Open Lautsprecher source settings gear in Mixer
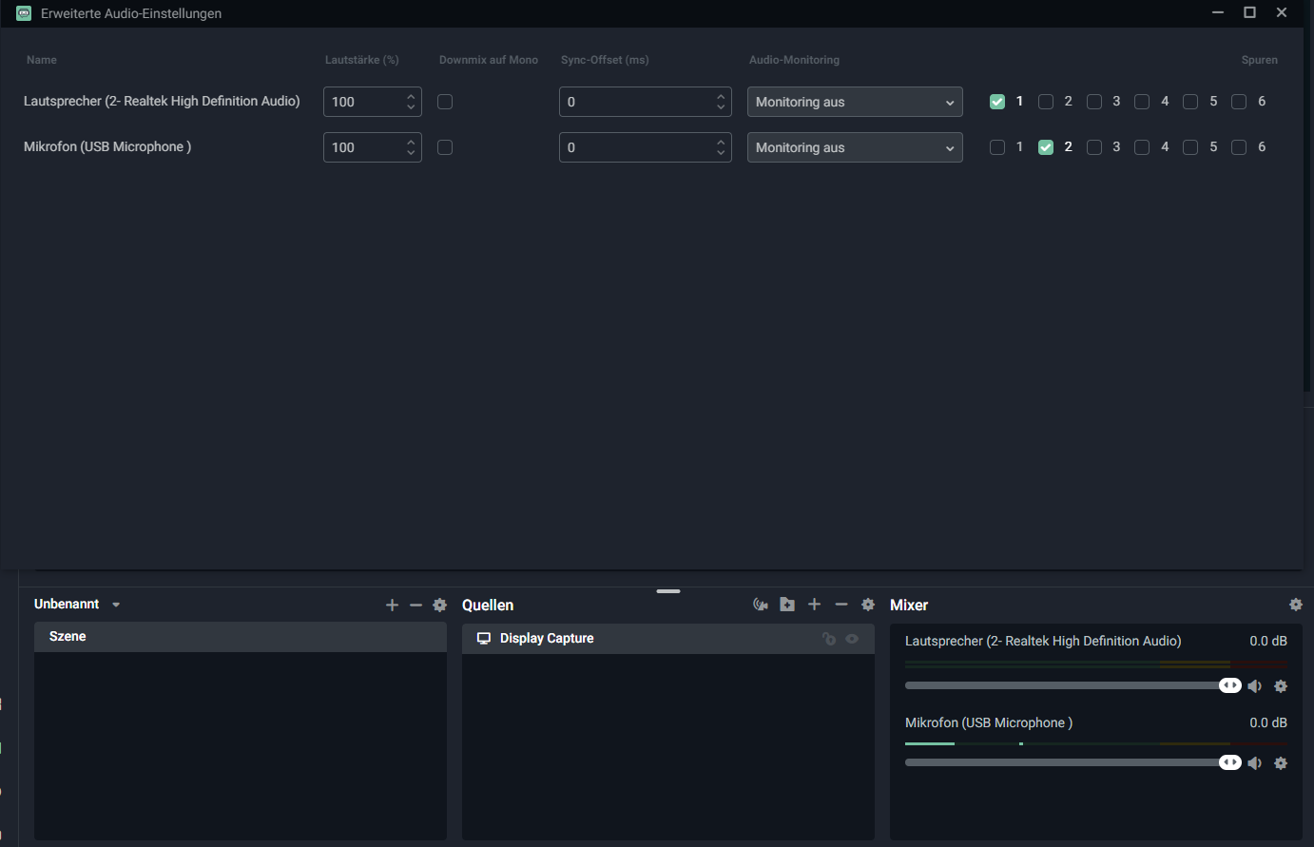1314x847 pixels. [1281, 686]
